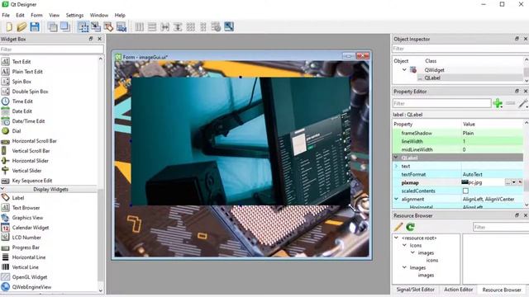
Task: Apply Lay Out in a Form Layout icon
Action: pos(203,26)
